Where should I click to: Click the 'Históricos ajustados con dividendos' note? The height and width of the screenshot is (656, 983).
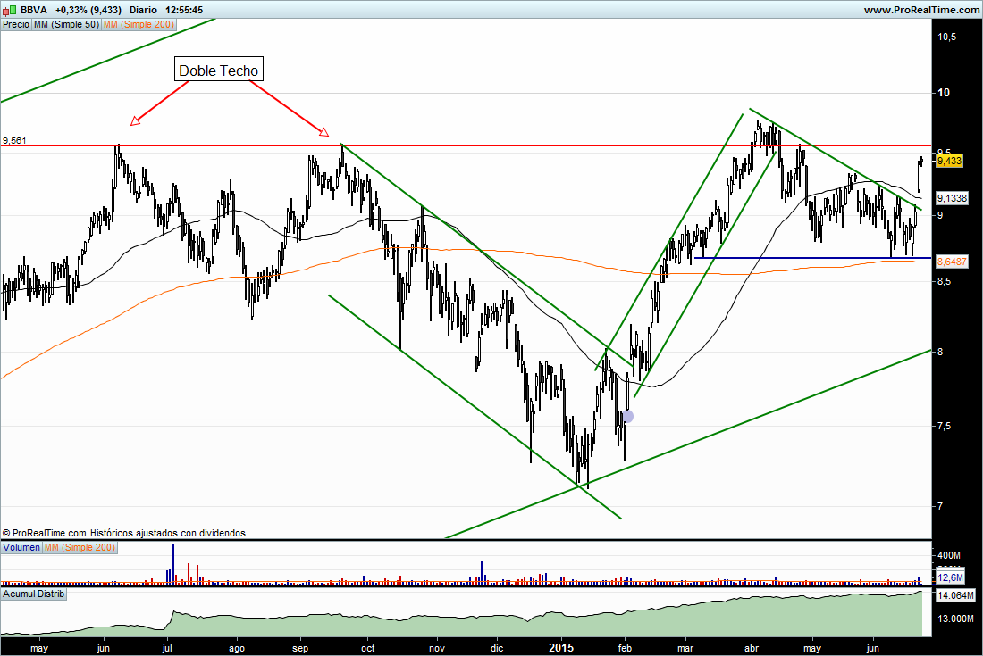pyautogui.click(x=168, y=534)
